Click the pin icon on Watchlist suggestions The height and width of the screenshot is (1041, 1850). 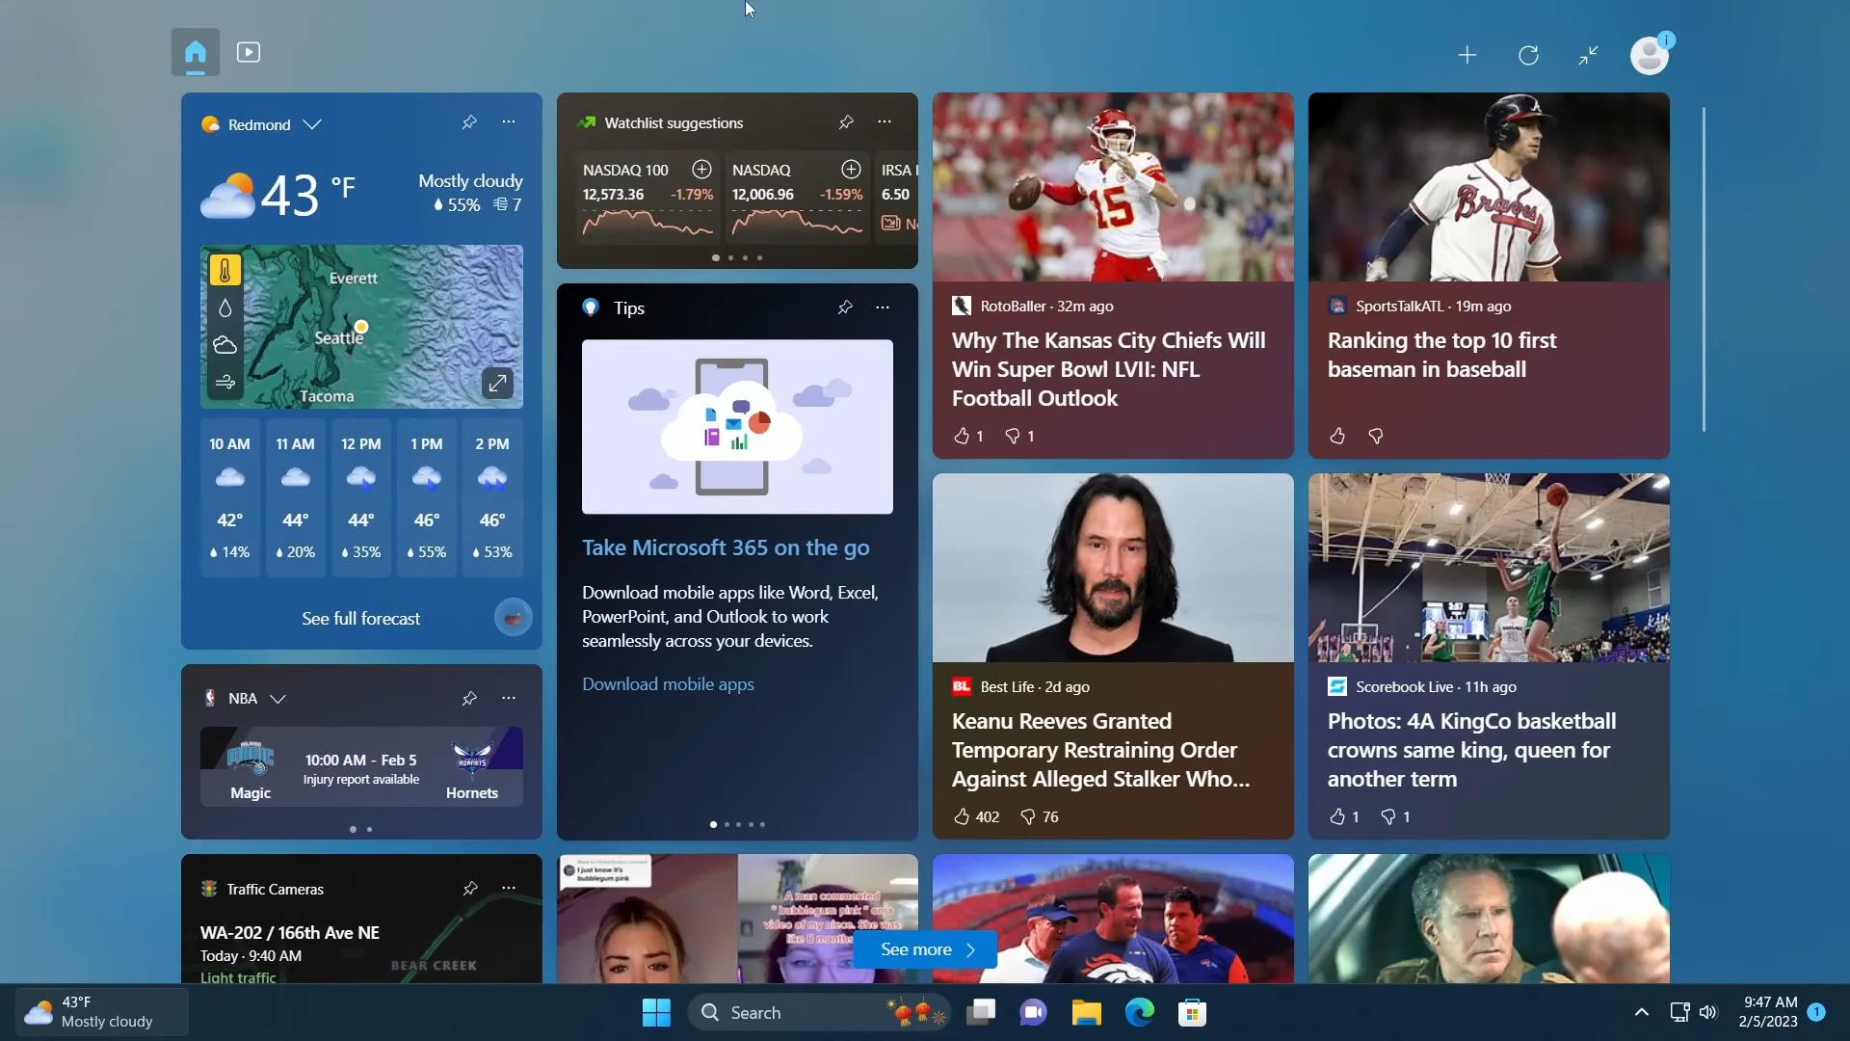click(844, 122)
